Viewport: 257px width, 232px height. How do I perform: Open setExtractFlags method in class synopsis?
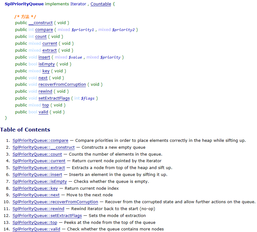pyautogui.click(x=54, y=98)
